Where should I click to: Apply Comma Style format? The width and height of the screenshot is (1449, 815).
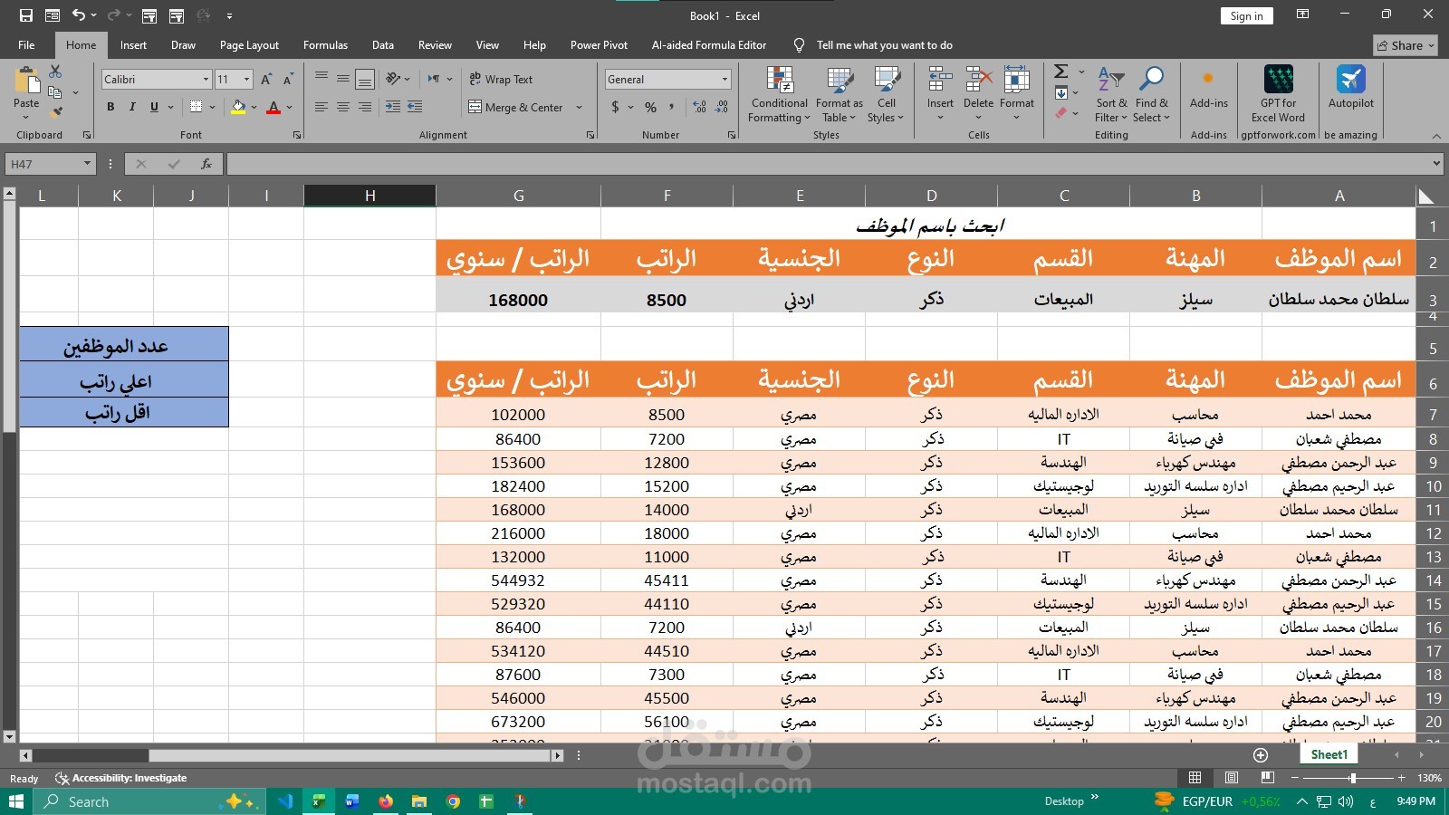click(x=671, y=107)
